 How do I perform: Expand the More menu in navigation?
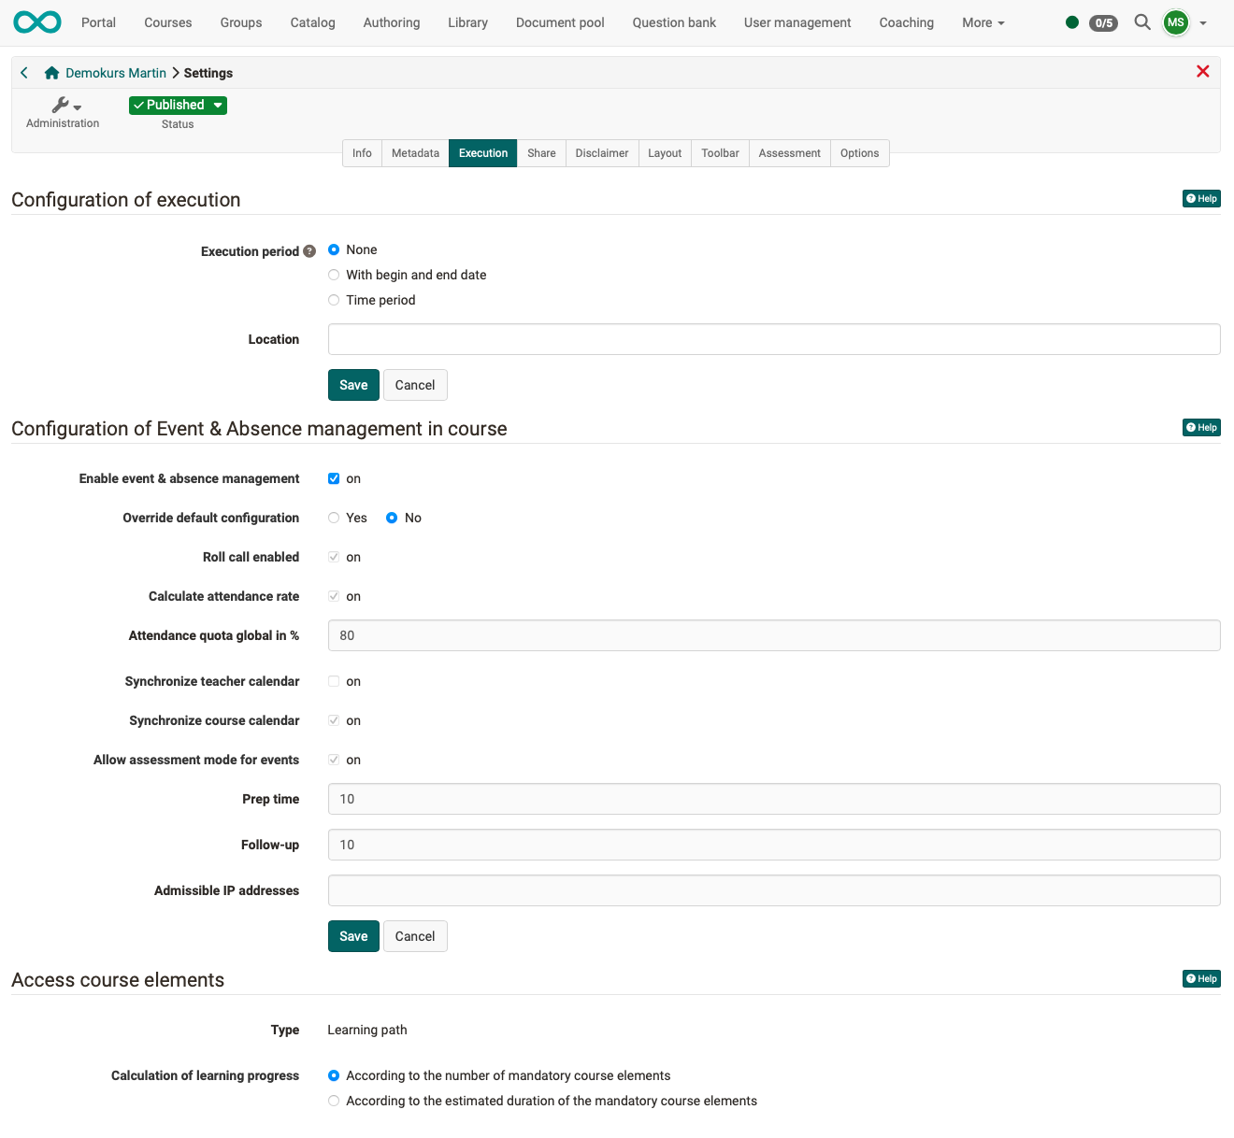pos(983,22)
